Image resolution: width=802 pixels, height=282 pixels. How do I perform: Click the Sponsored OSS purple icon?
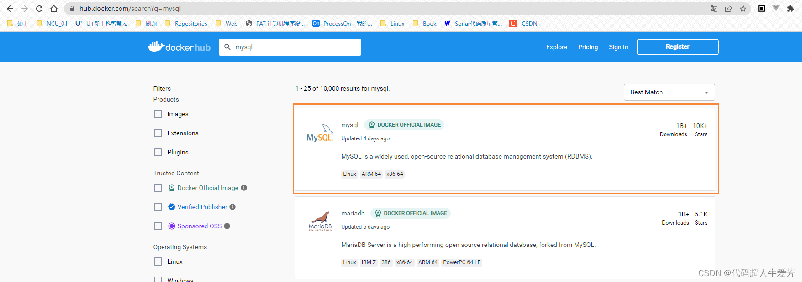[172, 226]
